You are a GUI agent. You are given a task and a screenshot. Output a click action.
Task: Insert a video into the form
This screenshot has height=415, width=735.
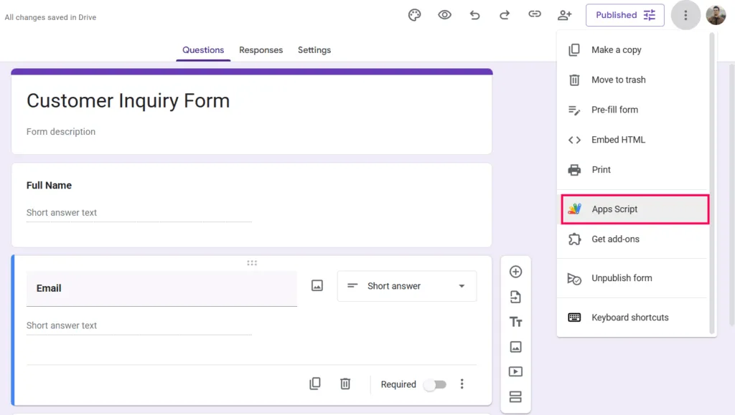(x=515, y=371)
